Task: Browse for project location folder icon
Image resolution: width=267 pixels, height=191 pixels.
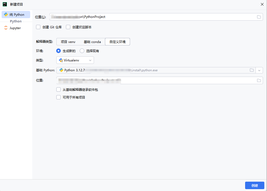Action: 259,17
